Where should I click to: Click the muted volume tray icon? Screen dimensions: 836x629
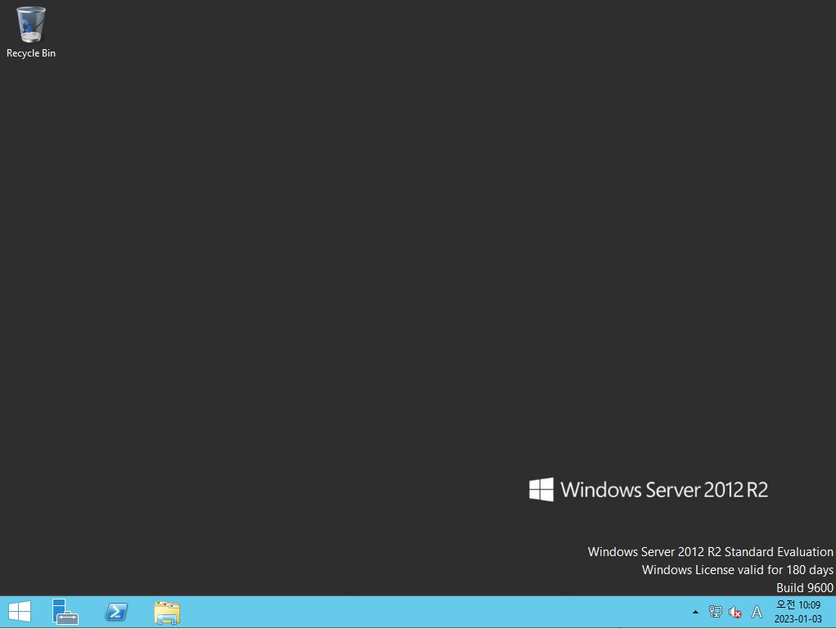(735, 612)
